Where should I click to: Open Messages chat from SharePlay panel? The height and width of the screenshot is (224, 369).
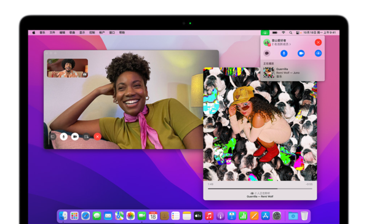(x=267, y=53)
